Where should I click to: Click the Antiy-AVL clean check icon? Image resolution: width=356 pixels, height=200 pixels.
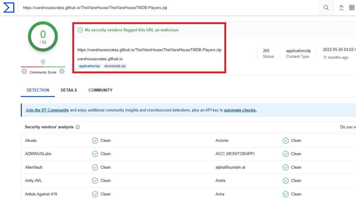pos(95,181)
